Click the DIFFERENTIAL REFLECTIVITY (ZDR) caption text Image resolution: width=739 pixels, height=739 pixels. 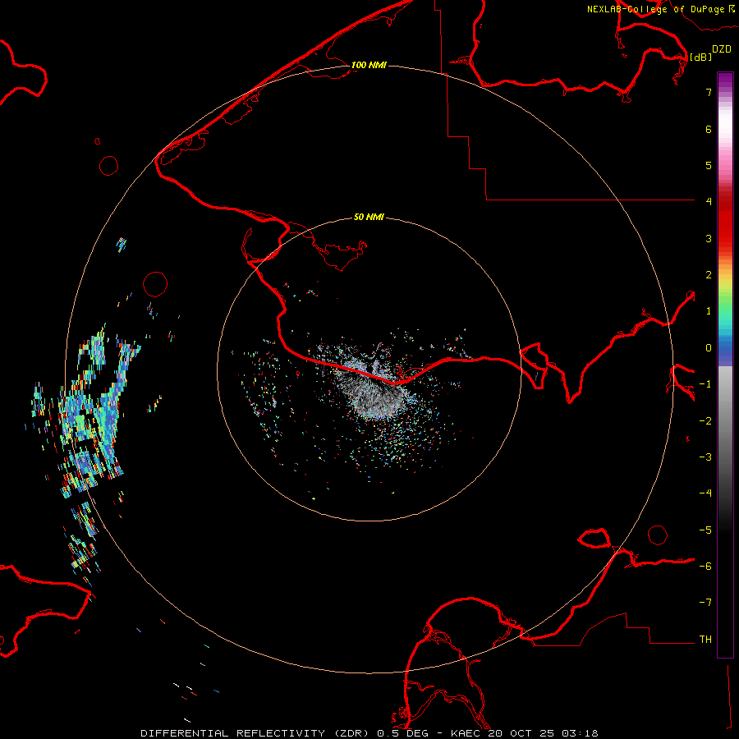(256, 733)
